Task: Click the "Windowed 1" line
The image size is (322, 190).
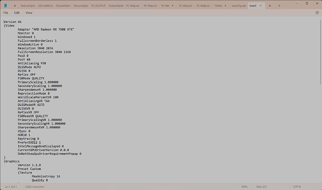Action: pos(27,37)
